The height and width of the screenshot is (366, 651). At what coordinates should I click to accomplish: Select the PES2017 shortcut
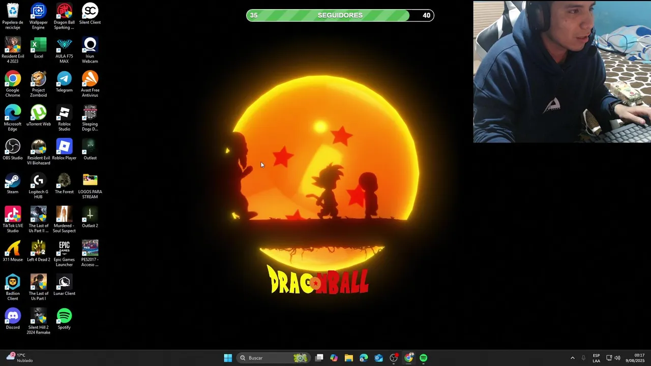(x=90, y=254)
